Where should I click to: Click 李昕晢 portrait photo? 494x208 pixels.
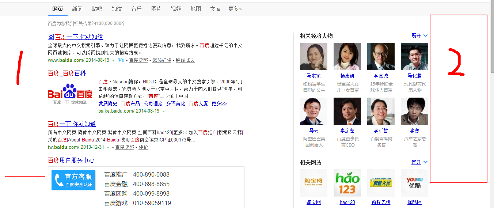click(381, 111)
